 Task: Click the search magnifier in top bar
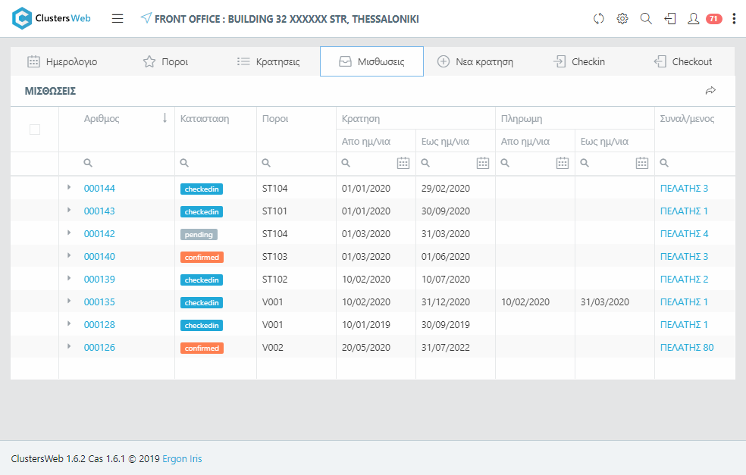[x=646, y=19]
